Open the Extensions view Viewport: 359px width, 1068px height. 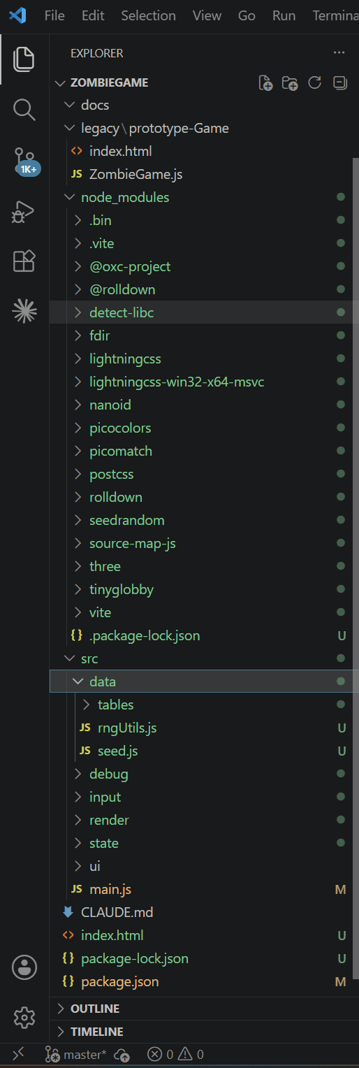pos(24,261)
